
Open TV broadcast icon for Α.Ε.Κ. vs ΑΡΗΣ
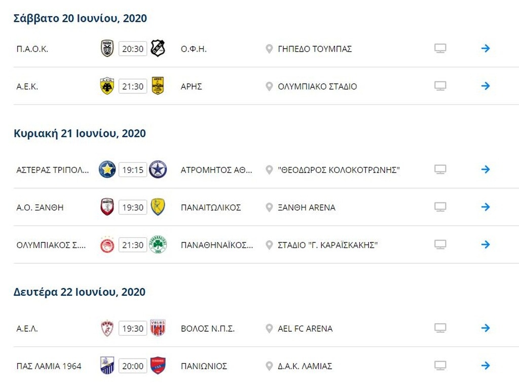(440, 86)
